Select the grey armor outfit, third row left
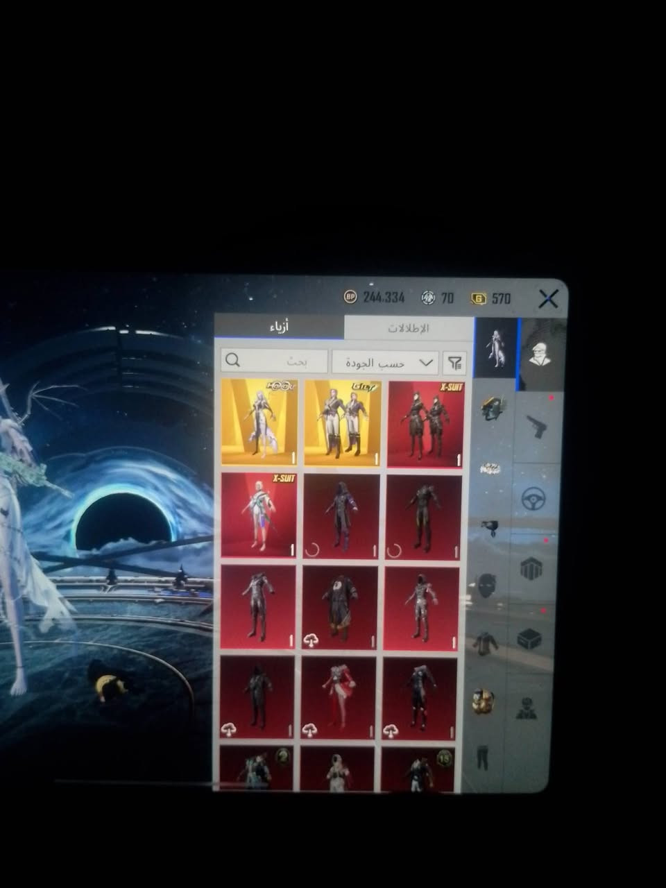The height and width of the screenshot is (888, 666). point(258,607)
